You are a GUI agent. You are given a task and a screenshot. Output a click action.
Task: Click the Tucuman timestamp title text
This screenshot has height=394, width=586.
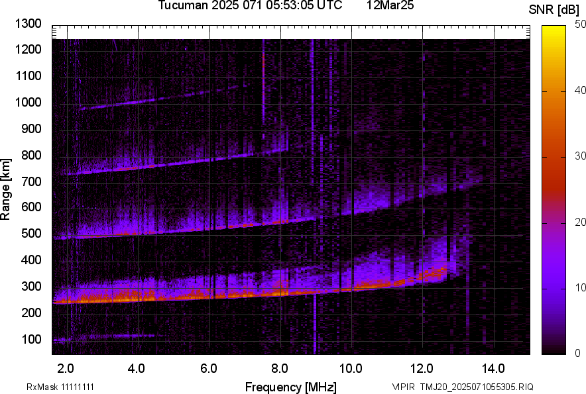(x=250, y=6)
